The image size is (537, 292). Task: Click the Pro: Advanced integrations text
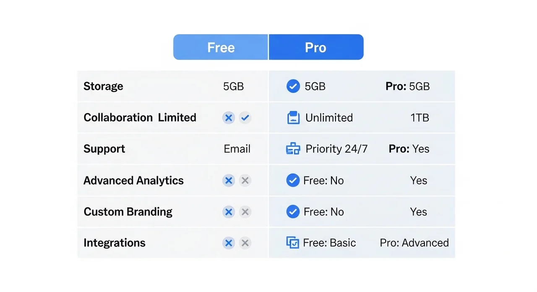point(414,243)
